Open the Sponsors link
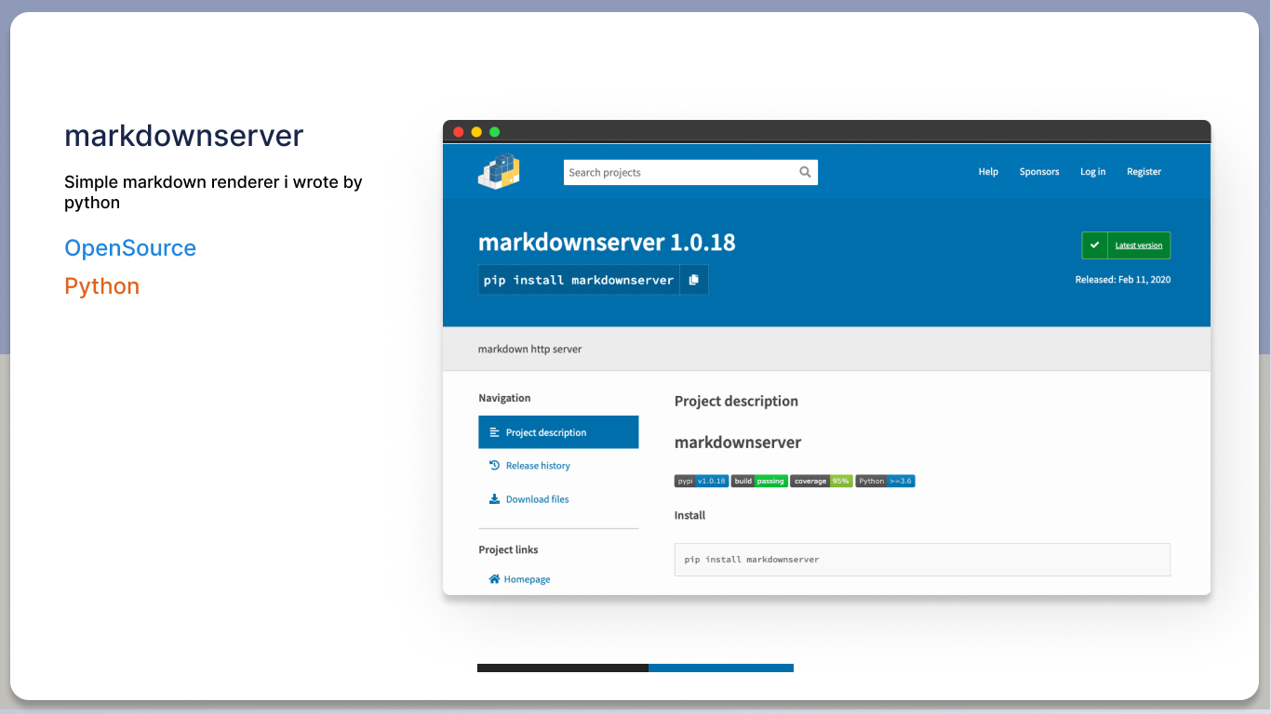 pos(1039,172)
